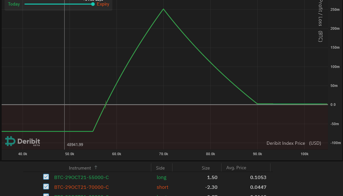
Task: Sort table by Instrument column header
Action: (x=80, y=168)
